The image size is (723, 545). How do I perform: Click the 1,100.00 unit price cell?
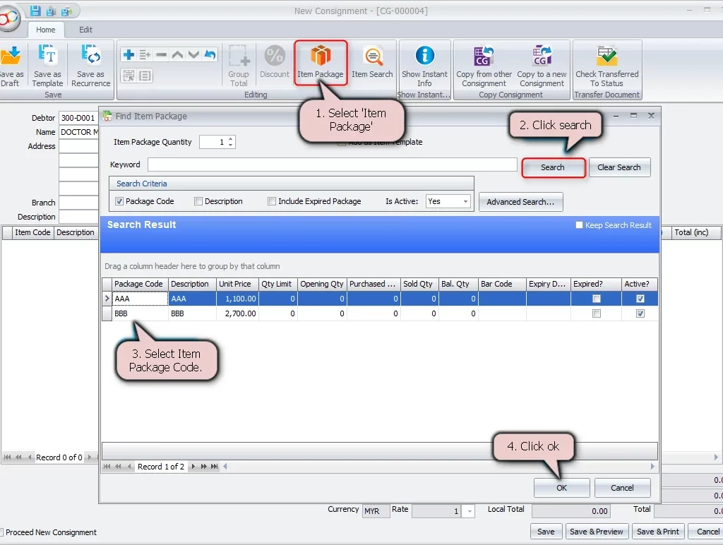[x=237, y=299]
